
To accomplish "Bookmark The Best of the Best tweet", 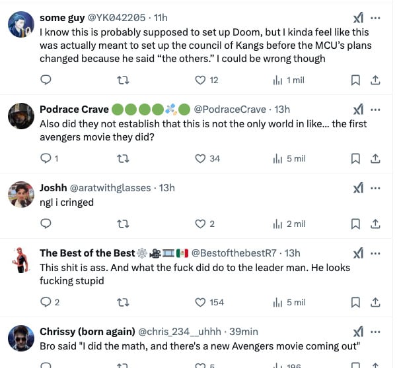I will (x=355, y=302).
